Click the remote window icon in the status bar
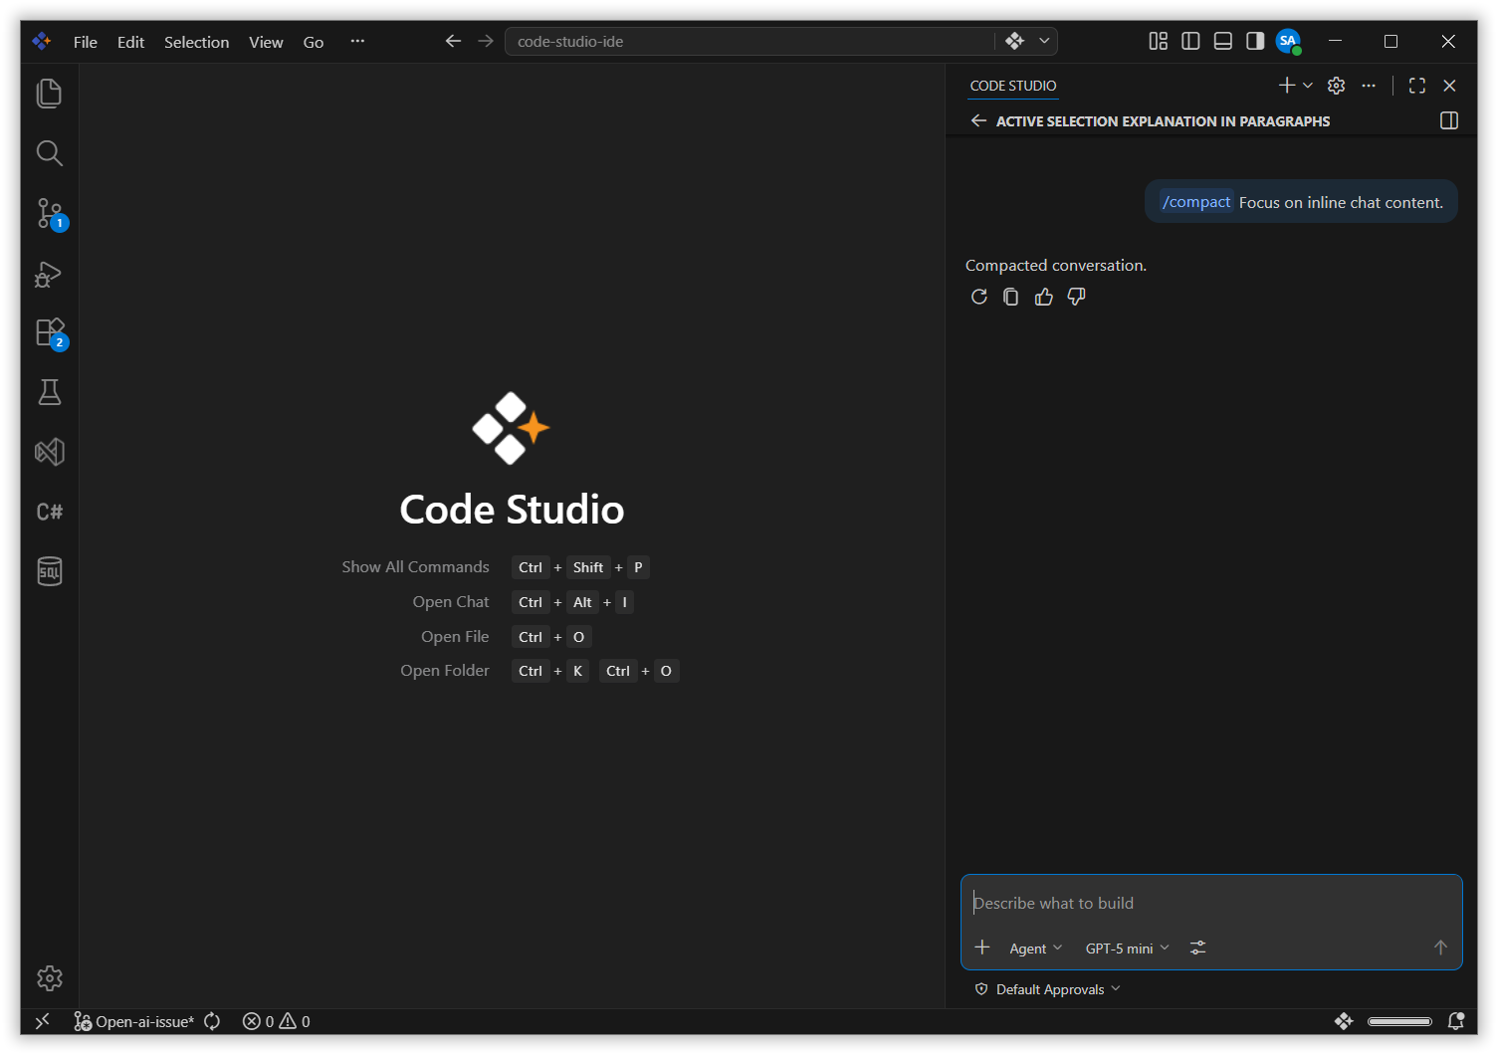The width and height of the screenshot is (1498, 1055). coord(42,1021)
